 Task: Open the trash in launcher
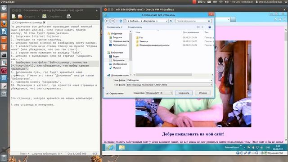click(x=4, y=157)
